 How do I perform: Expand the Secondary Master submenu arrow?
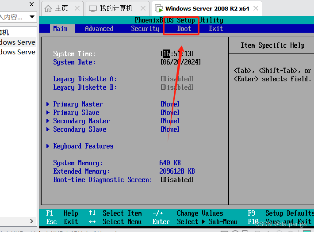click(x=48, y=121)
